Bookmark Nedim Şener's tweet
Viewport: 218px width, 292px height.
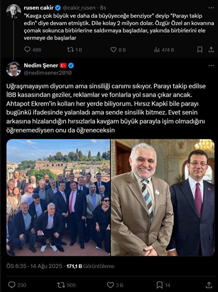point(160,285)
